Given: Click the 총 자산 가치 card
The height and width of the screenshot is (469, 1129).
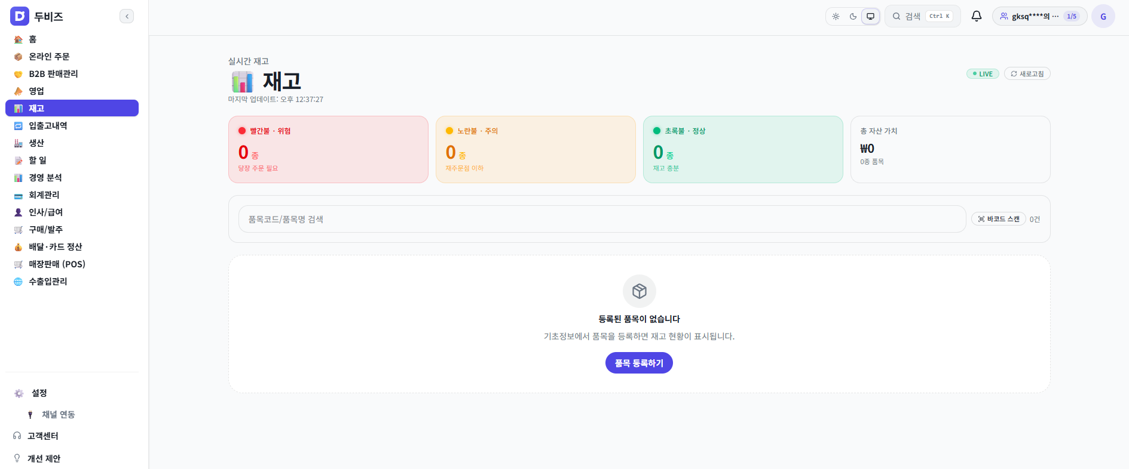Looking at the screenshot, I should (x=950, y=149).
